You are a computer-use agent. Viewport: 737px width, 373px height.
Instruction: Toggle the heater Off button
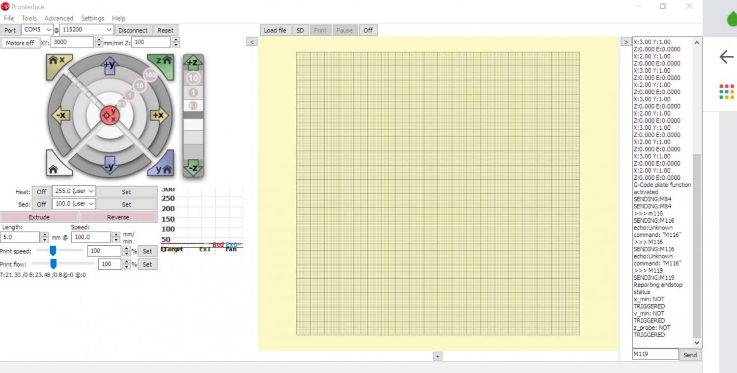pos(41,192)
